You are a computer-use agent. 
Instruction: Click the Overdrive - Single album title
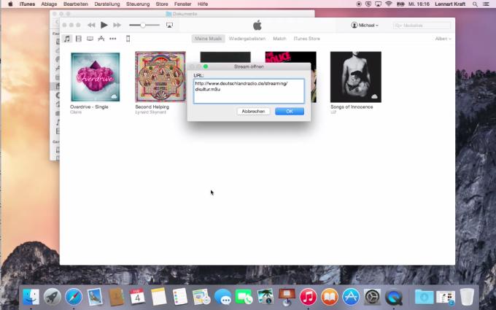tap(89, 107)
